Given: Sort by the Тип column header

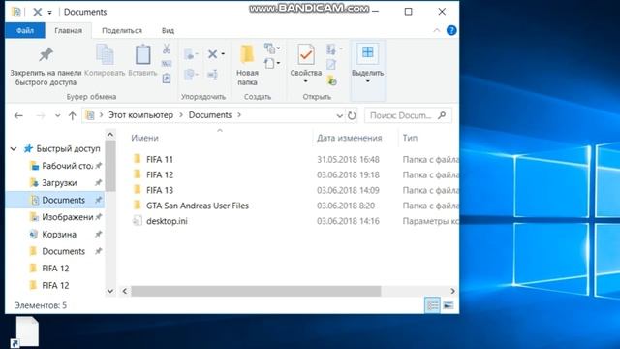Looking at the screenshot, I should (410, 138).
